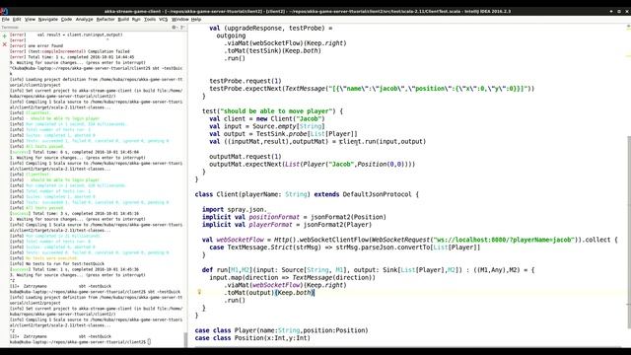631x355 pixels.
Task: Click 'positionFormat' in the implicit val line
Action: [274, 217]
